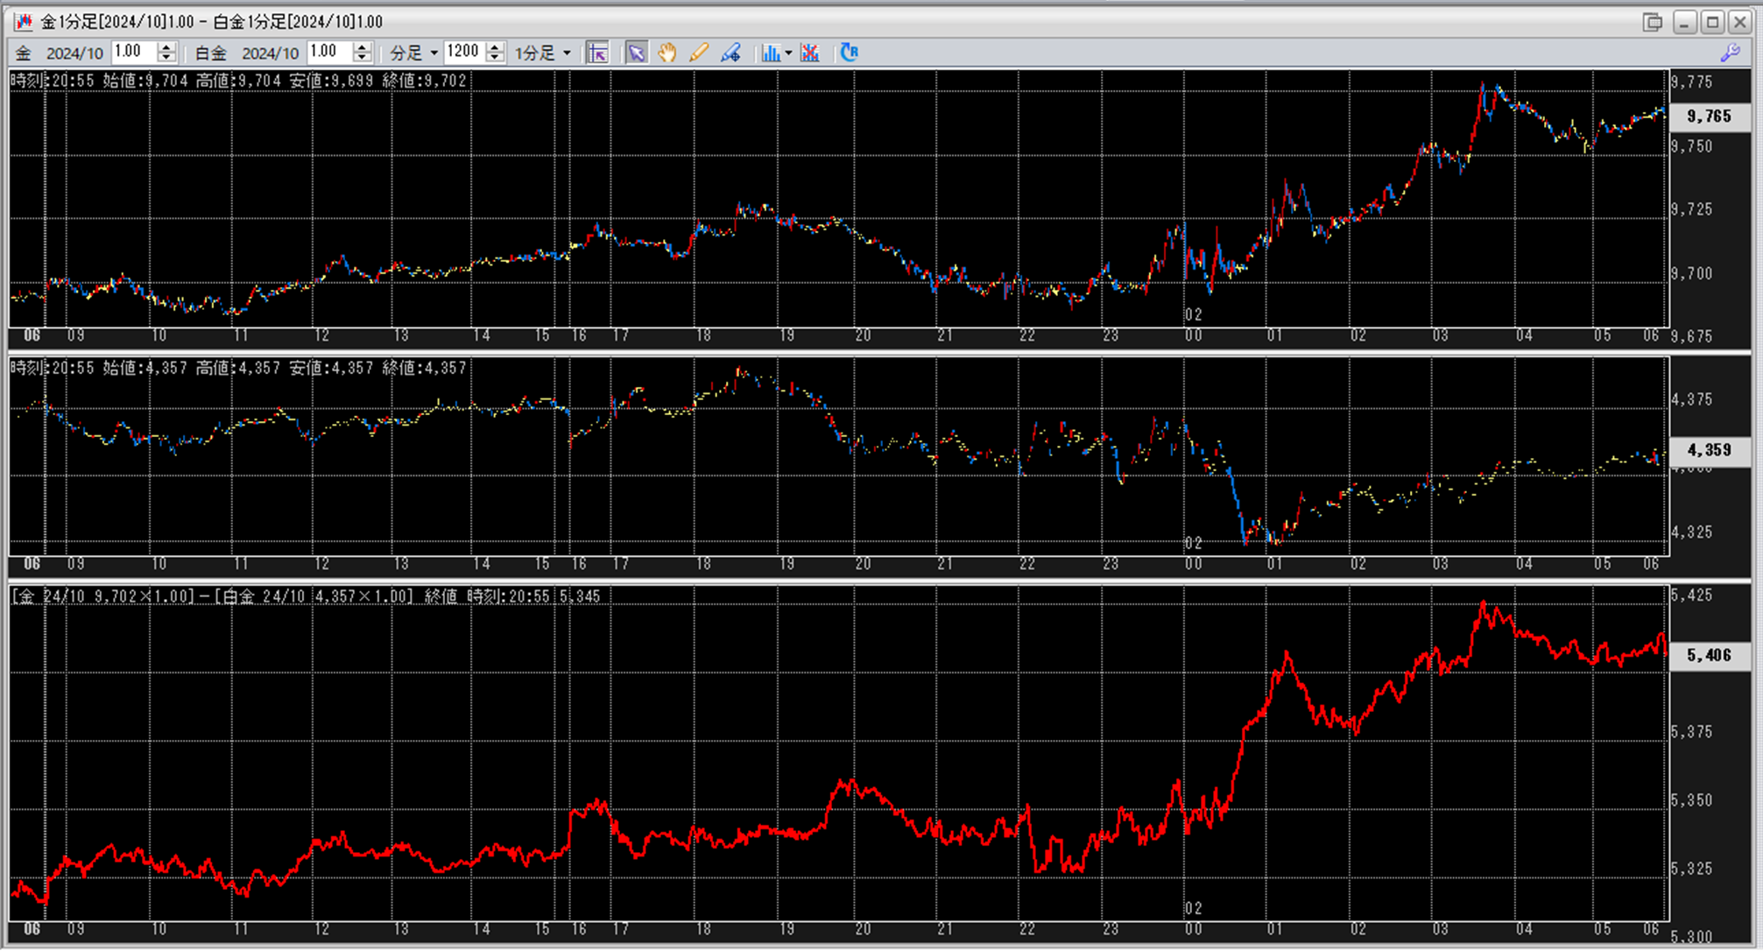Viewport: 1763px width, 951px height.
Task: Click the spread 5,406 price label
Action: coord(1709,655)
